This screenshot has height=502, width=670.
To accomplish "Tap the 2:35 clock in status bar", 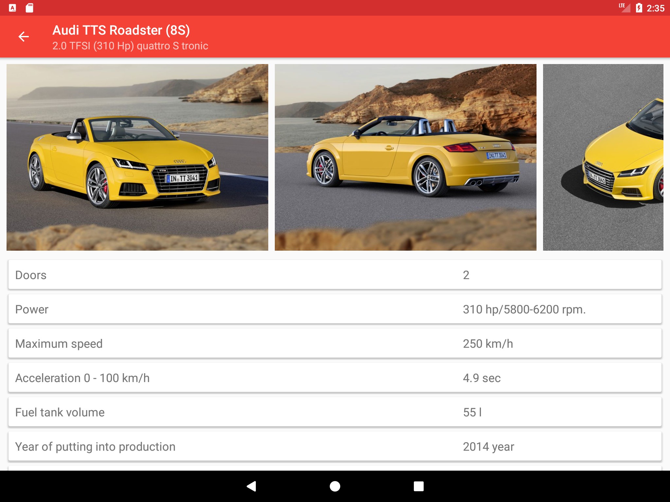I will coord(655,8).
